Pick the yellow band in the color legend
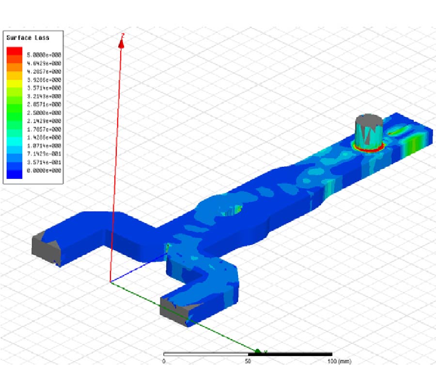This screenshot has width=436, height=388. pyautogui.click(x=15, y=83)
